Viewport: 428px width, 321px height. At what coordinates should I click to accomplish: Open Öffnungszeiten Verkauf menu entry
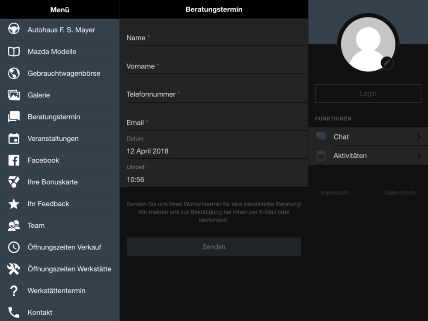(x=60, y=247)
